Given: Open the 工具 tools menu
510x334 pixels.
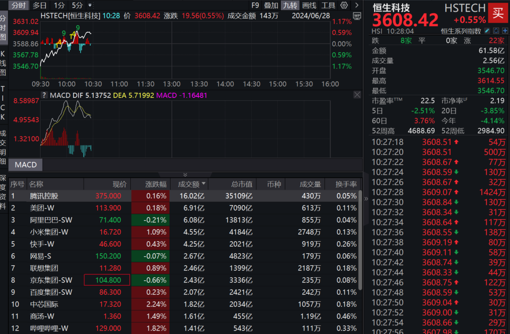Looking at the screenshot, I should 328,6.
